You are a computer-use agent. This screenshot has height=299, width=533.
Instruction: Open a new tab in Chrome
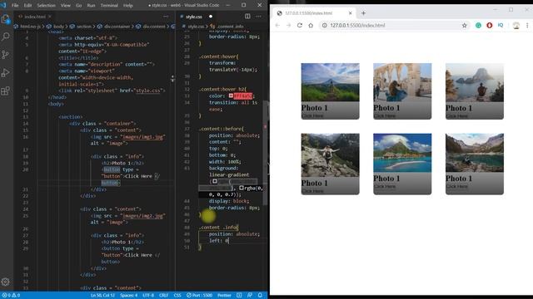[363, 13]
